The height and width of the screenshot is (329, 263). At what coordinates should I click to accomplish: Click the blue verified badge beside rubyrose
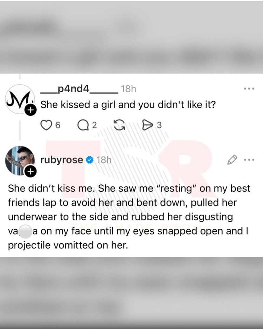tap(90, 160)
